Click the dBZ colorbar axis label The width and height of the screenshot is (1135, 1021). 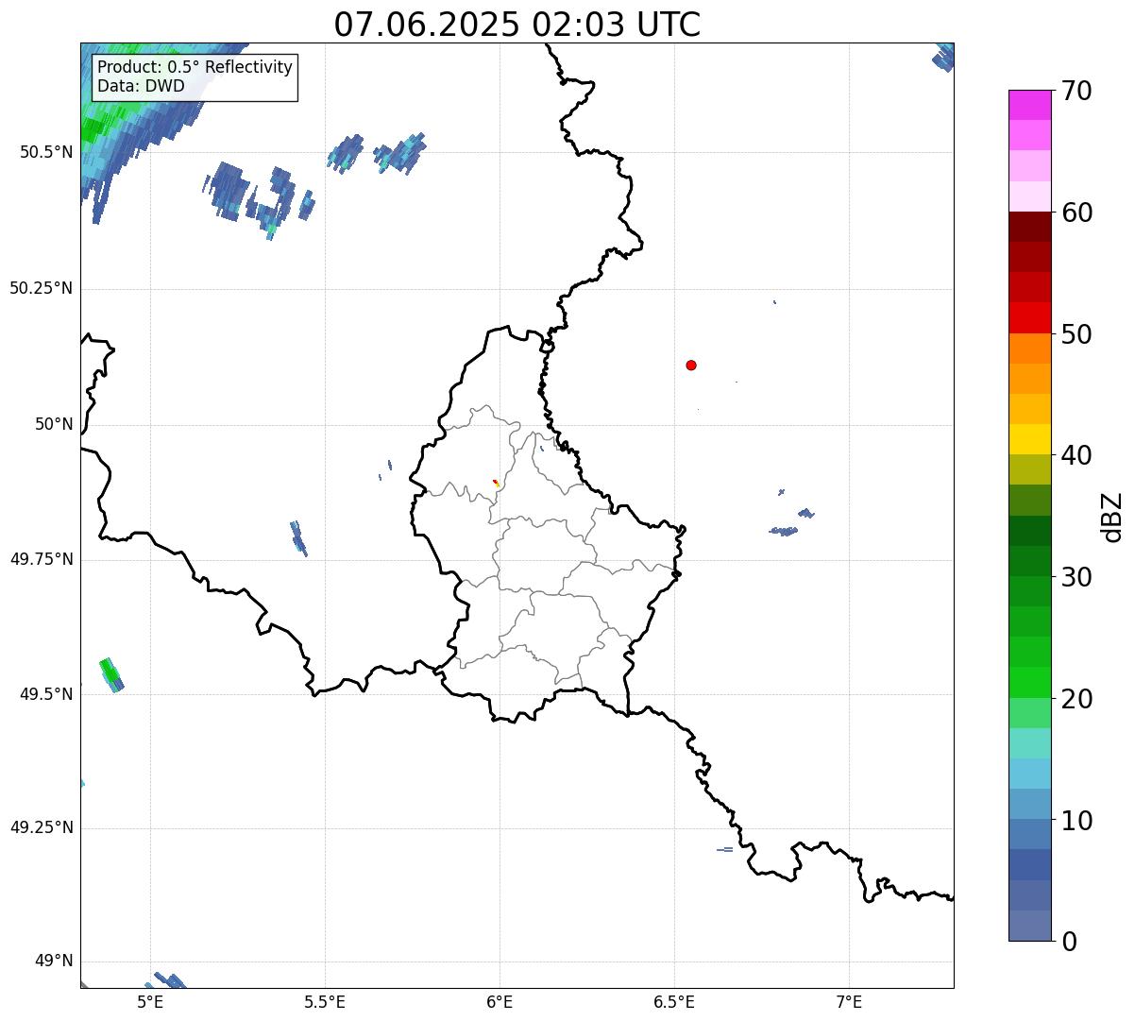click(x=1112, y=517)
